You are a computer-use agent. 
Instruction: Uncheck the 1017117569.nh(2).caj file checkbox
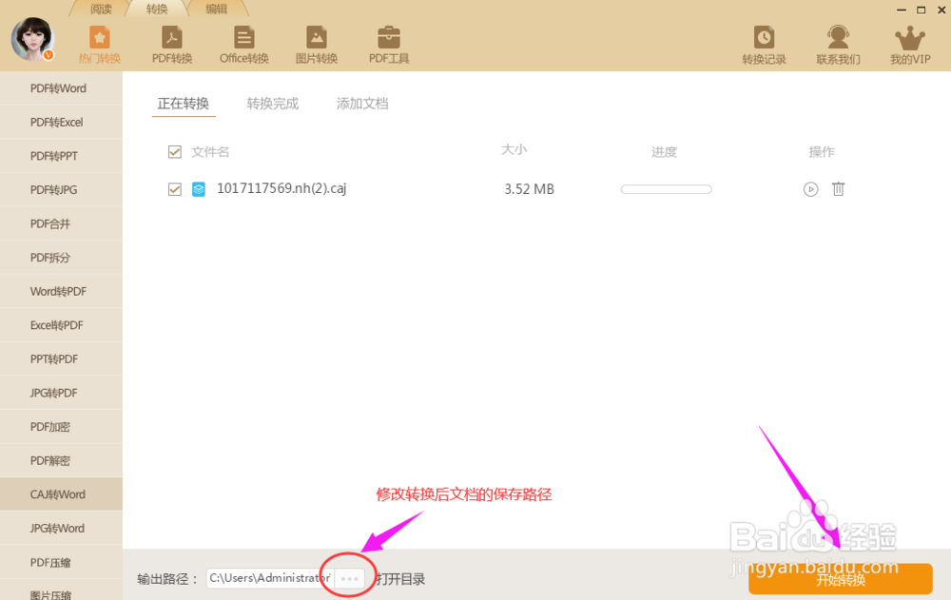coord(175,189)
